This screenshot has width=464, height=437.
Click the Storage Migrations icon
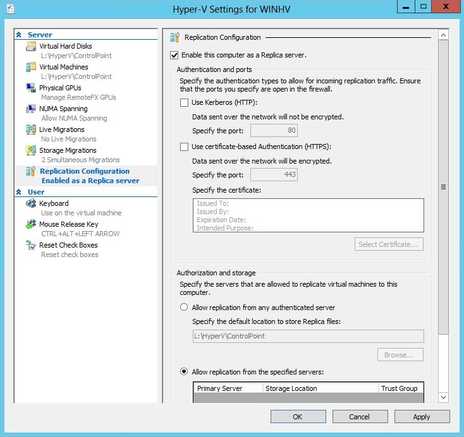pos(31,150)
